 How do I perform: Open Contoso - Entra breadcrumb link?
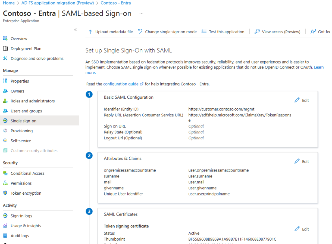115,3
